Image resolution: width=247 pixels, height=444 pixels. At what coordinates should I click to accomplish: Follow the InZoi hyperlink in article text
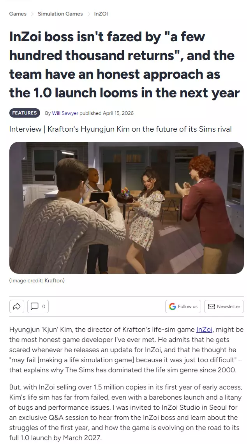(x=204, y=329)
